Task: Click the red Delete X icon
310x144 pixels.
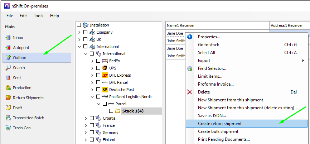Action: point(190,92)
